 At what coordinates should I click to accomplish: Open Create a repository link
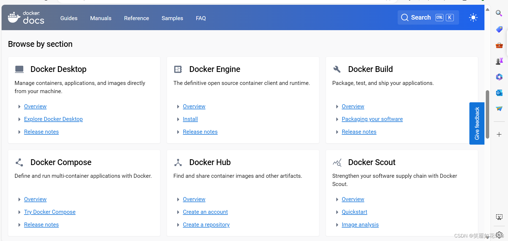point(206,225)
